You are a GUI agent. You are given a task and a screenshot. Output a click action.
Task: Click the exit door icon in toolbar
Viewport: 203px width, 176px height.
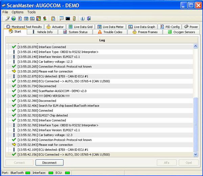click(89, 18)
